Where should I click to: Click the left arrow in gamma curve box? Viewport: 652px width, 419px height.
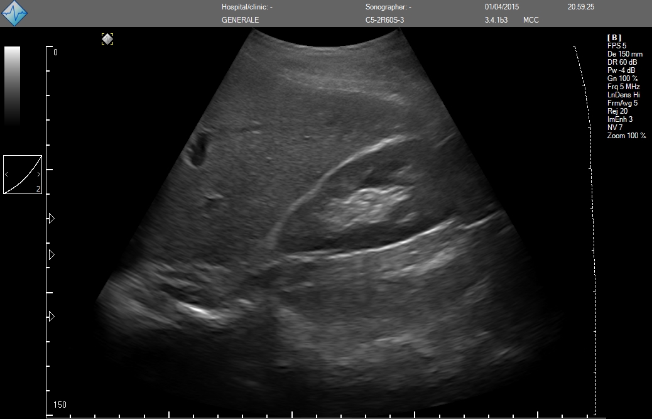(x=7, y=174)
